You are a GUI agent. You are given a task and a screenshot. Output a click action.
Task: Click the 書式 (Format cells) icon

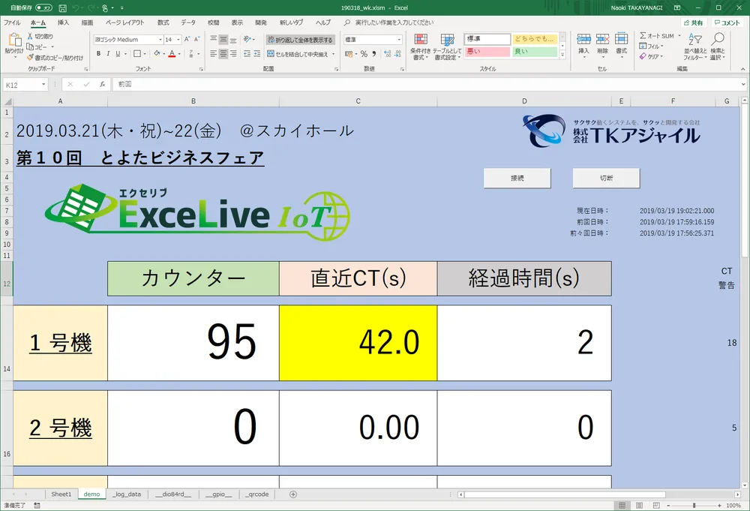coord(621,39)
